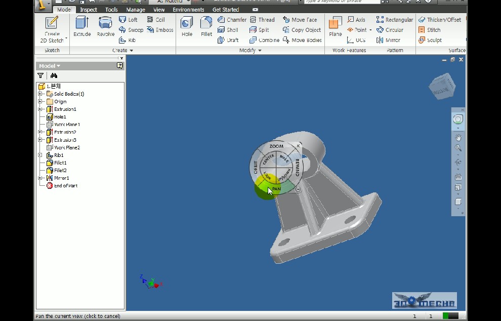Viewport: 501px width, 321px height.
Task: Create a work Plane
Action: [335, 26]
